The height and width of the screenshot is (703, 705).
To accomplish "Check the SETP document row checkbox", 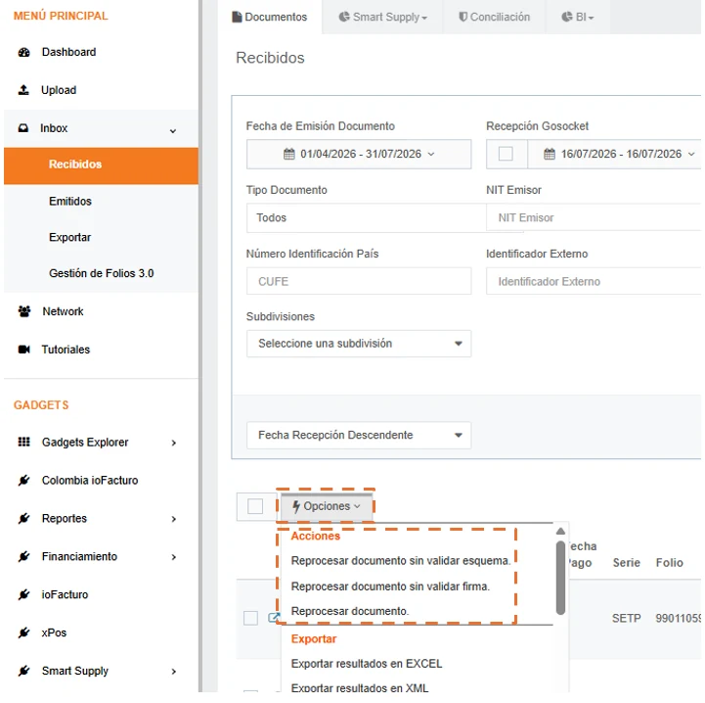I will tap(250, 619).
